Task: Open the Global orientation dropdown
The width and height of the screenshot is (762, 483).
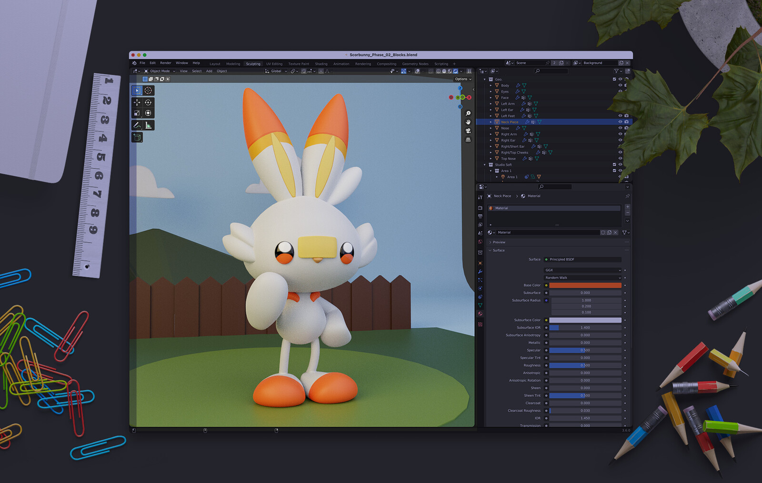Action: pyautogui.click(x=276, y=71)
